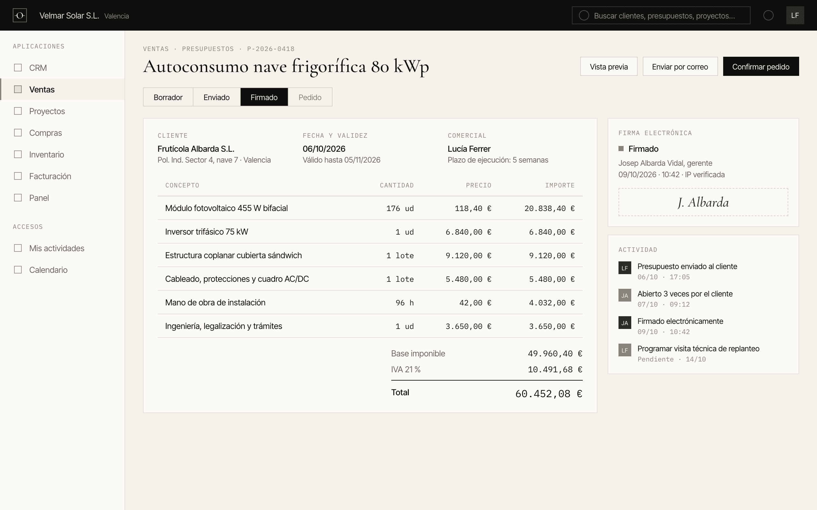The width and height of the screenshot is (817, 510).
Task: Click the Inventario sidebar icon
Action: tap(18, 155)
